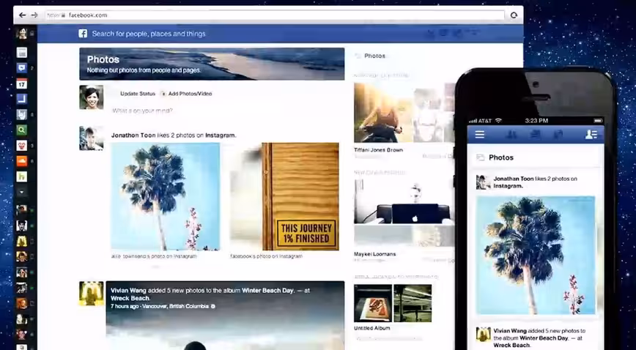Reload the page with the refresh icon
This screenshot has height=350, width=636.
pos(514,15)
